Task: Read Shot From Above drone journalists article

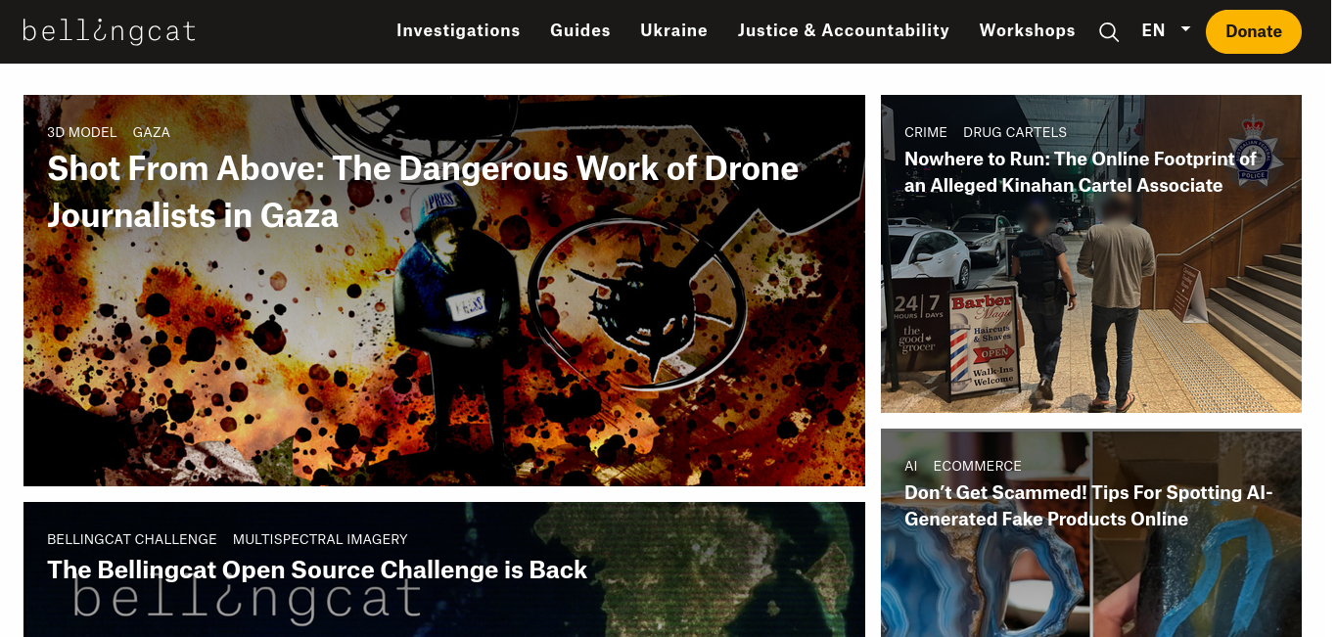Action: [x=423, y=192]
